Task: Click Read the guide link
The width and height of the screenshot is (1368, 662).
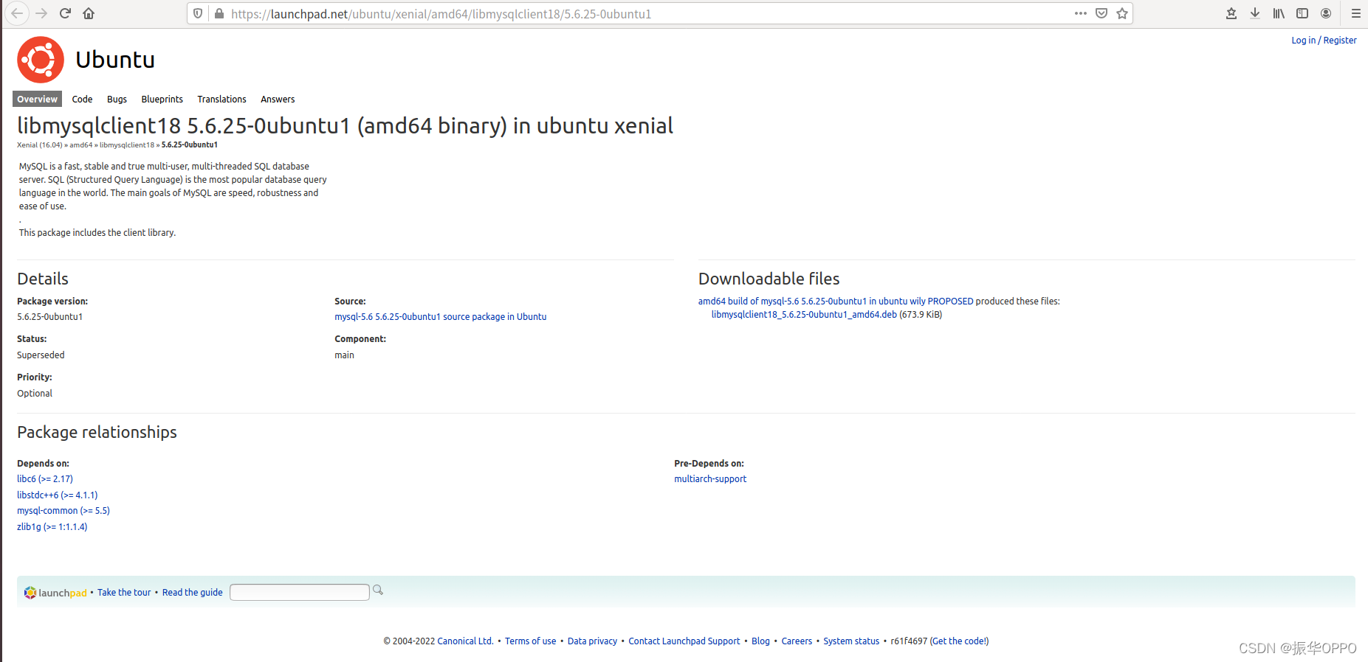Action: (x=192, y=593)
